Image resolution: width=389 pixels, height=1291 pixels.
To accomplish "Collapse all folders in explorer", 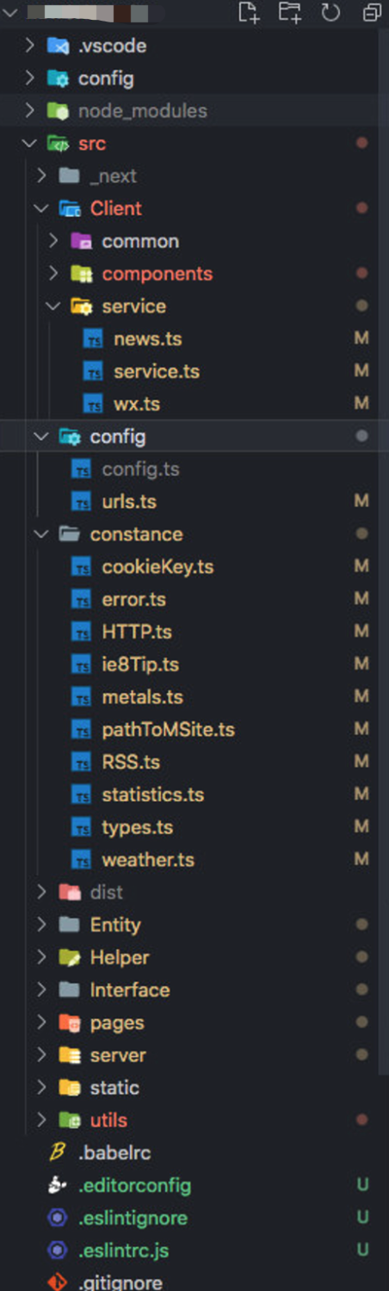I will point(372,12).
